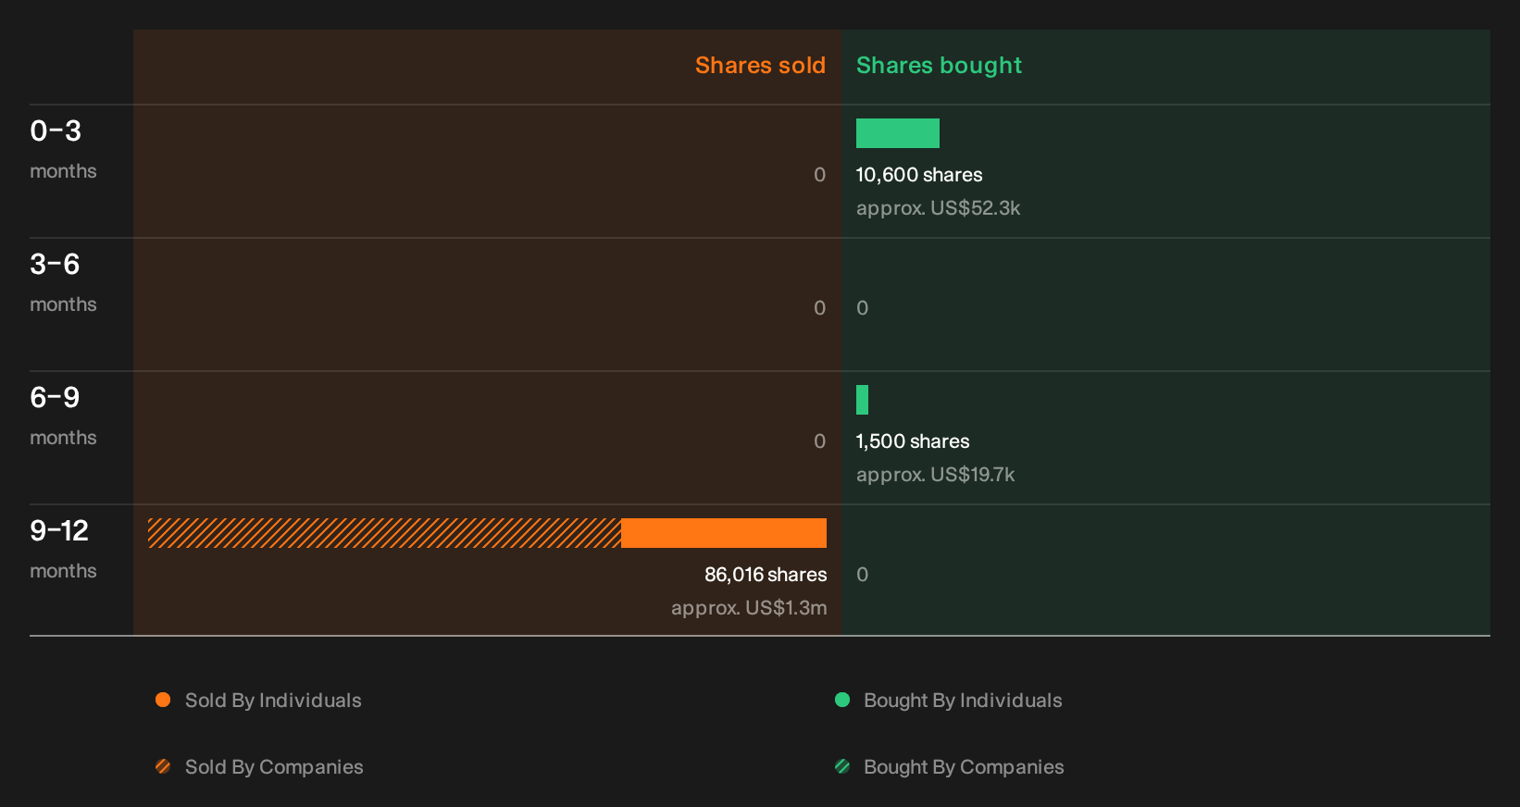Click the 6-9 months row label
This screenshot has height=807, width=1520.
(x=63, y=416)
